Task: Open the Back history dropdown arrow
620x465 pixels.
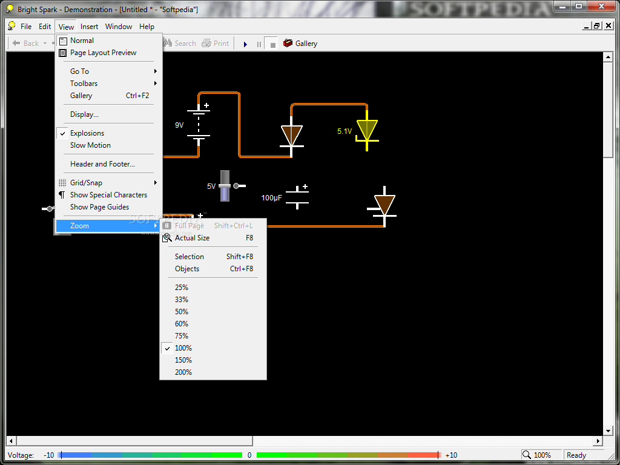Action: pyautogui.click(x=45, y=44)
